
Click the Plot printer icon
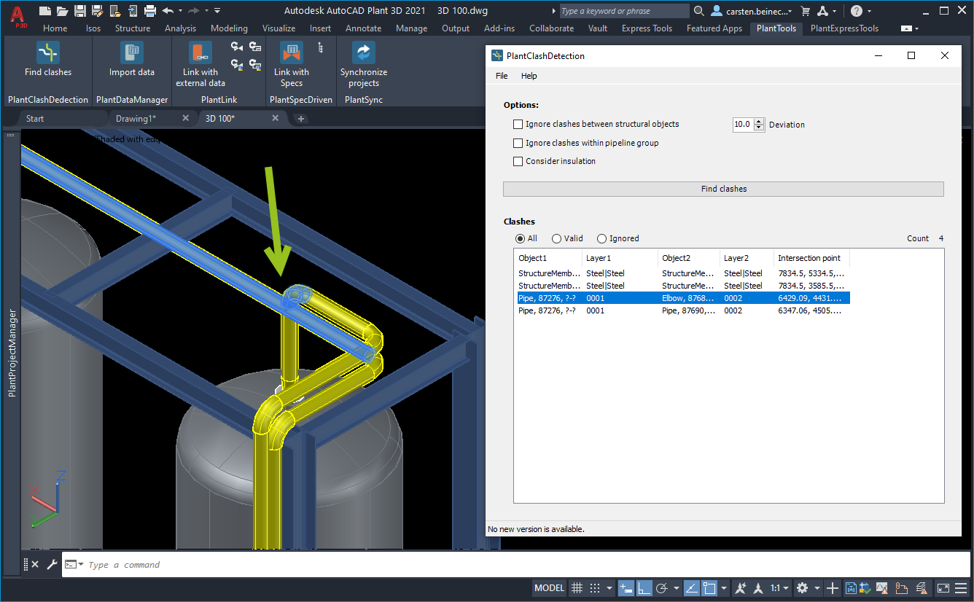click(x=150, y=11)
